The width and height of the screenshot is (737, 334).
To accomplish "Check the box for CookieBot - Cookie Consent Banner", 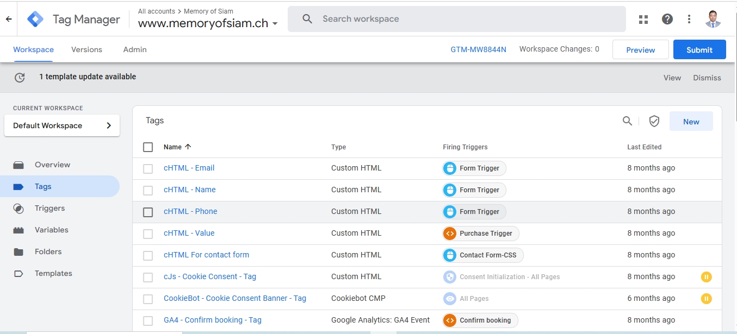I will (148, 299).
